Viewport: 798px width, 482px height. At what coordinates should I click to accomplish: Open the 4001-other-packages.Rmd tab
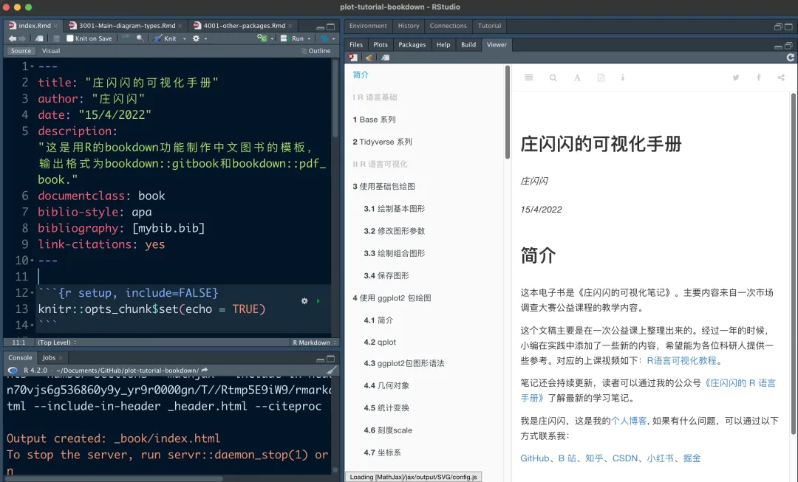245,25
